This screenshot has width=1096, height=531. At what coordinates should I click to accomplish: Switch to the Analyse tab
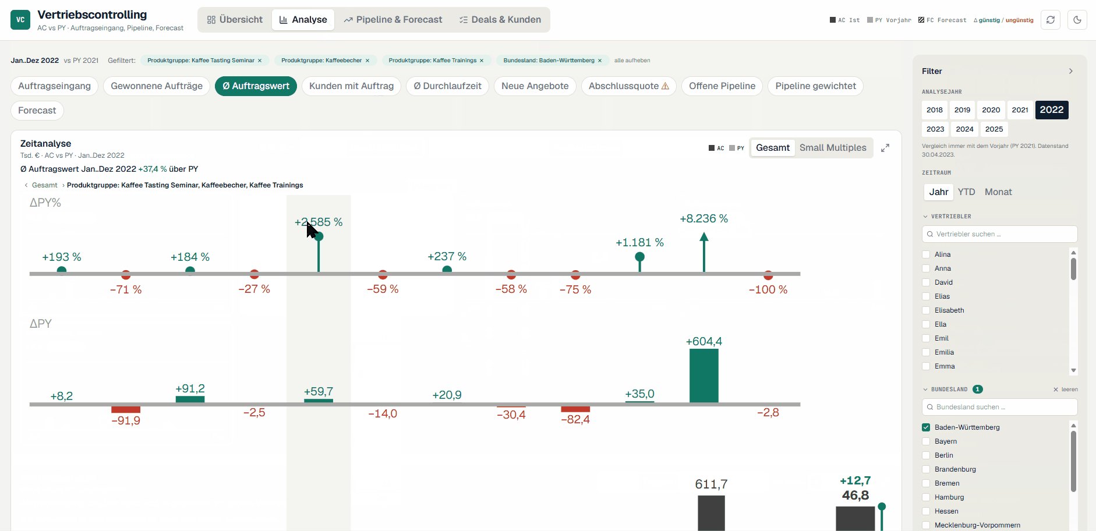point(303,20)
